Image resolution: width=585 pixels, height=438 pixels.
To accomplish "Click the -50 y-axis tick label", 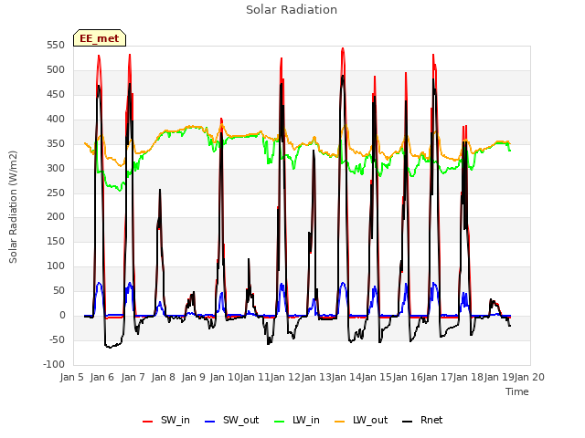I will pyautogui.click(x=56, y=339).
